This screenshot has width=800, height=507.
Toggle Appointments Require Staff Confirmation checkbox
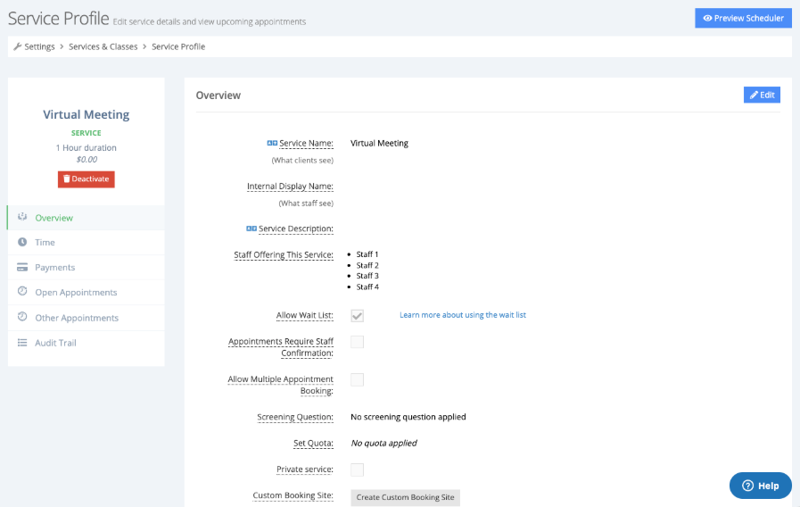coord(357,342)
